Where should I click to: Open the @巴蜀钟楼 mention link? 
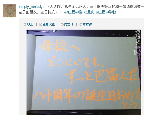pyautogui.click(x=73, y=12)
